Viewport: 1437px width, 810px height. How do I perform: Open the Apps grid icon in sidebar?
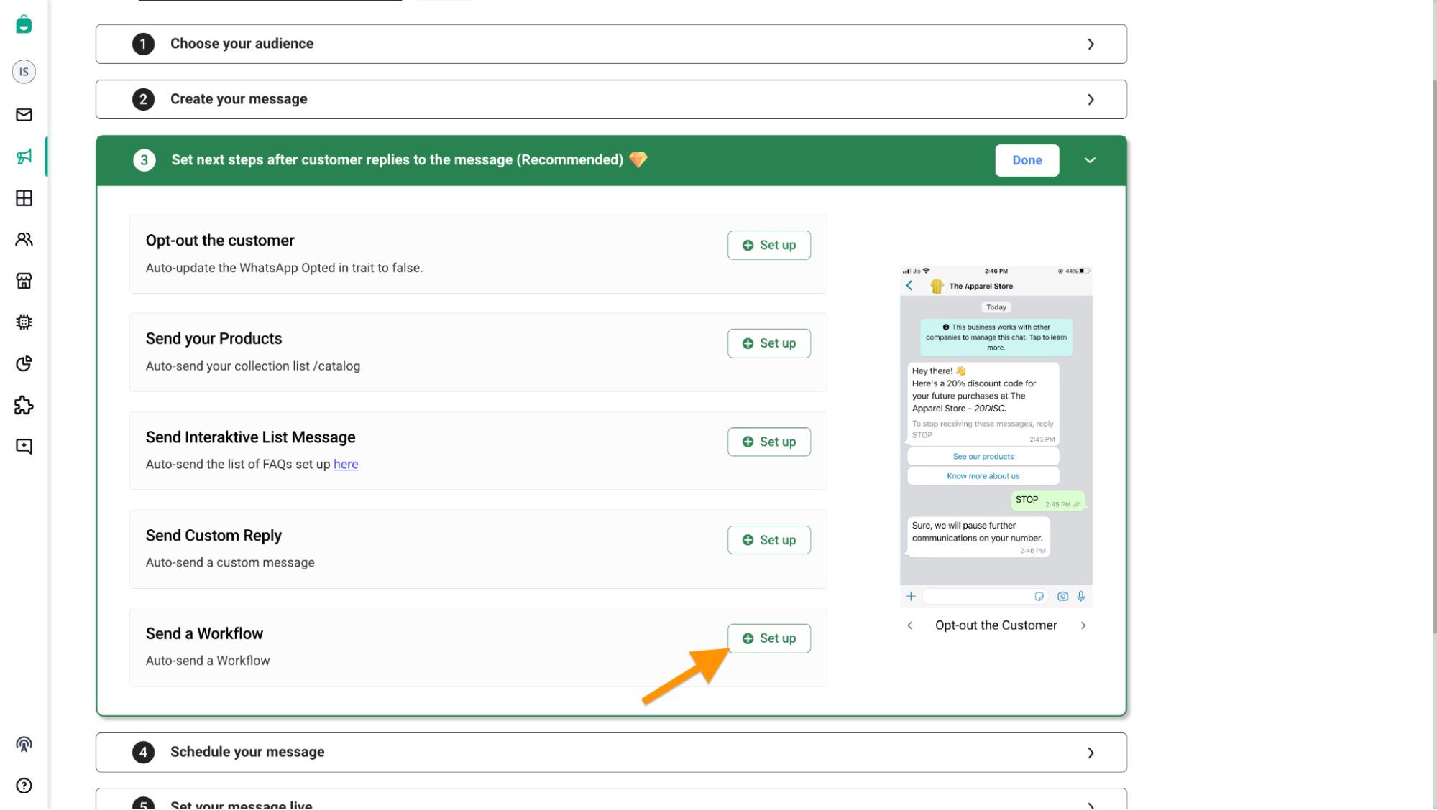click(24, 198)
